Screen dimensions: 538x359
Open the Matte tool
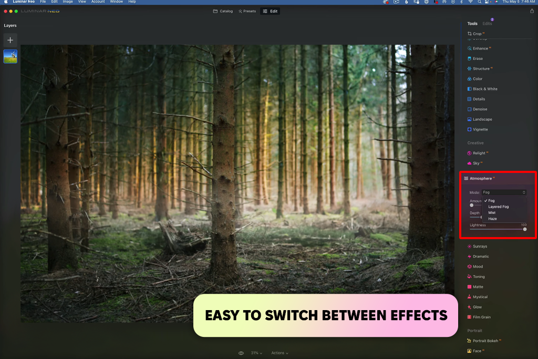tap(475, 287)
